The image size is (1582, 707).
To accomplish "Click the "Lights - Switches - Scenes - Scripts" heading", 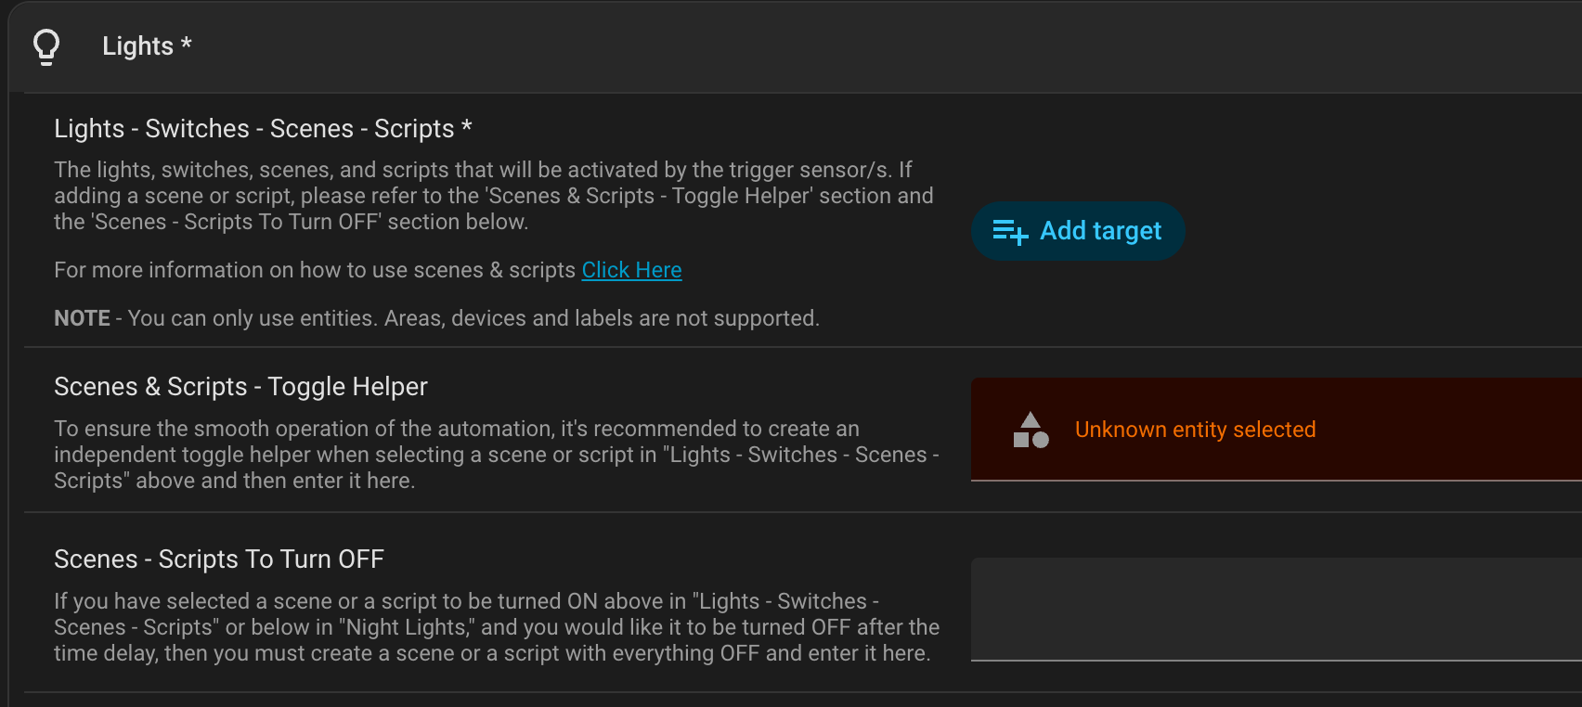I will click(x=263, y=128).
